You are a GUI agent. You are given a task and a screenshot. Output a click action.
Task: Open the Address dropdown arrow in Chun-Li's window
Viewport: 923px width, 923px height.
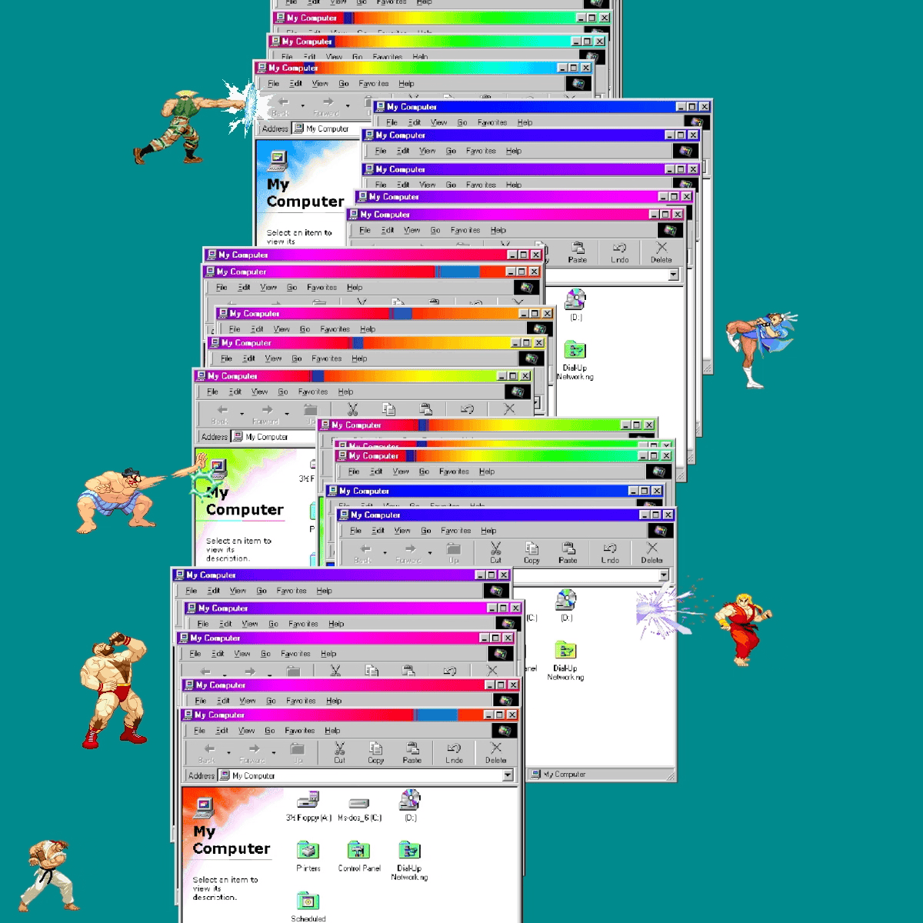point(674,275)
